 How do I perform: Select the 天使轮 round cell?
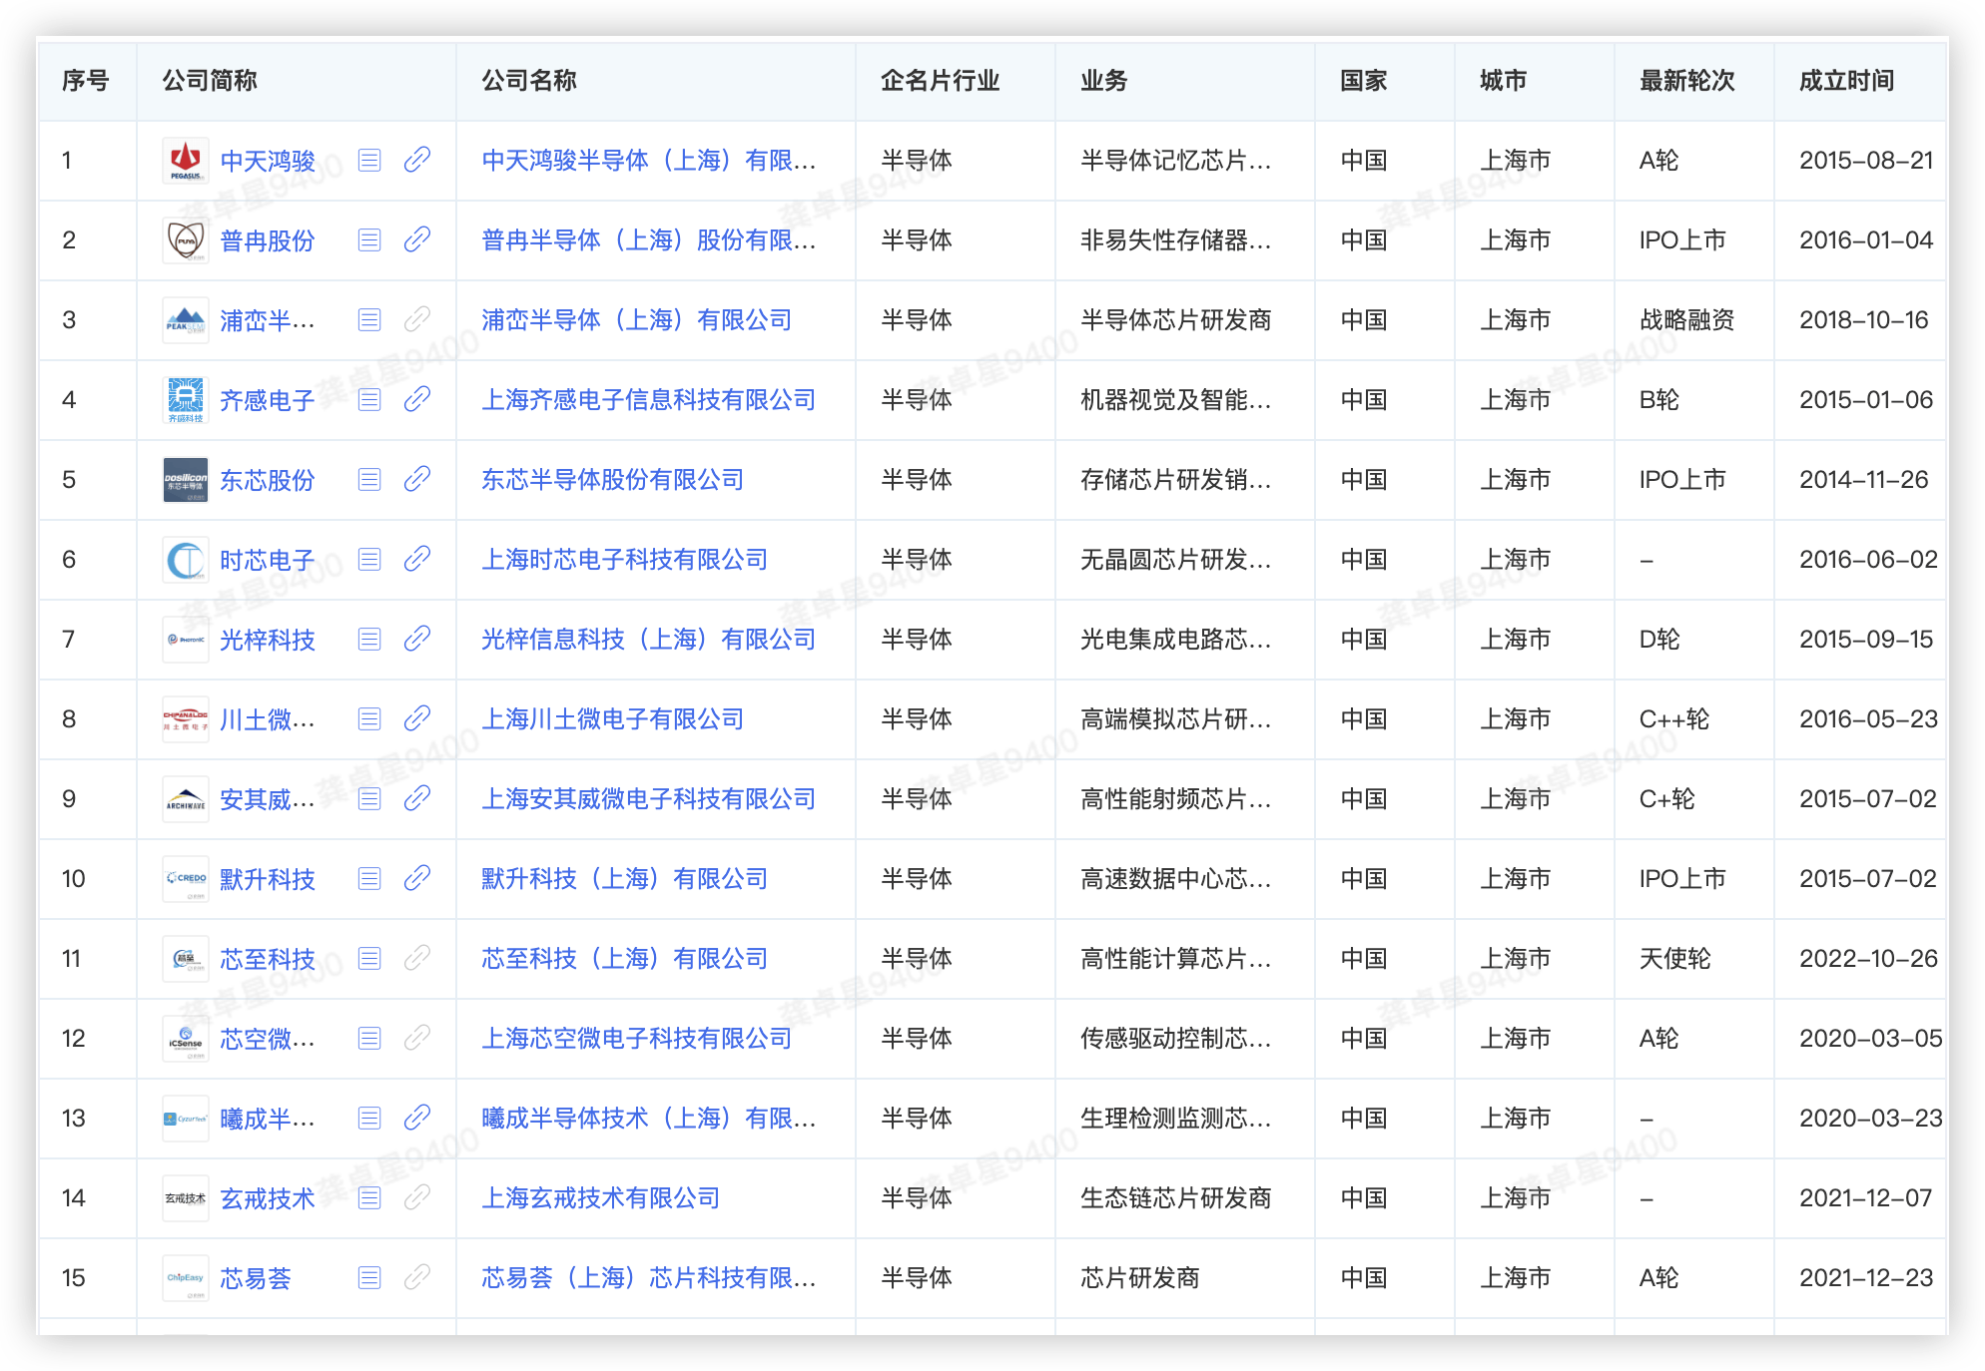(1675, 958)
